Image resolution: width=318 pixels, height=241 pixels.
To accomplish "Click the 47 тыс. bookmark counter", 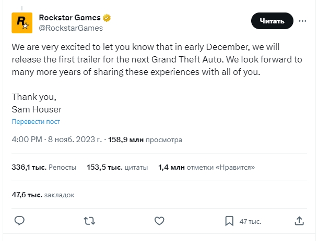I will 250,221.
